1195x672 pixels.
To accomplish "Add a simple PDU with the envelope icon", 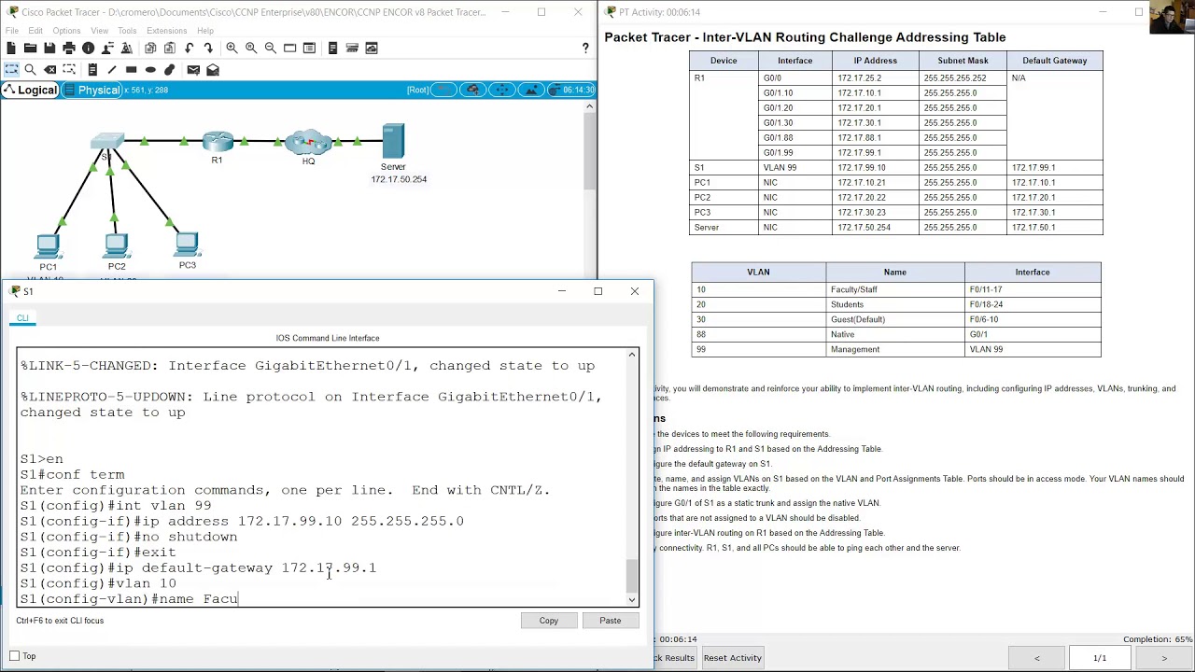I will (x=193, y=70).
